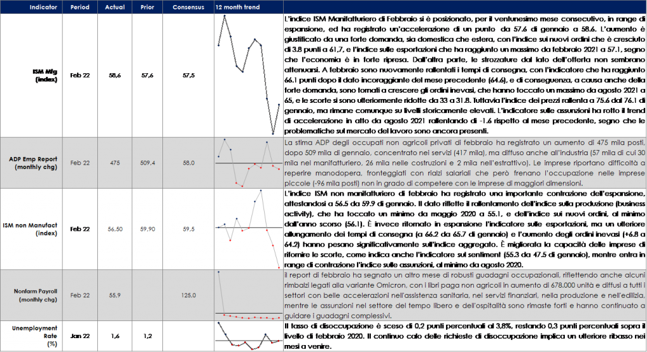The width and height of the screenshot is (647, 352).
Task: Open the large trend chart in first row
Action: click(248, 74)
